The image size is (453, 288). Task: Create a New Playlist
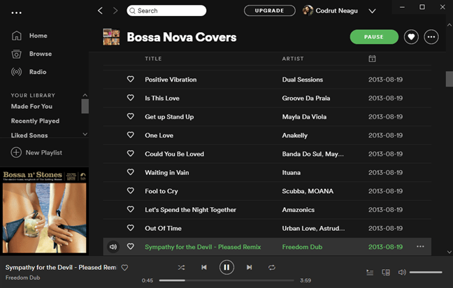[x=36, y=153]
